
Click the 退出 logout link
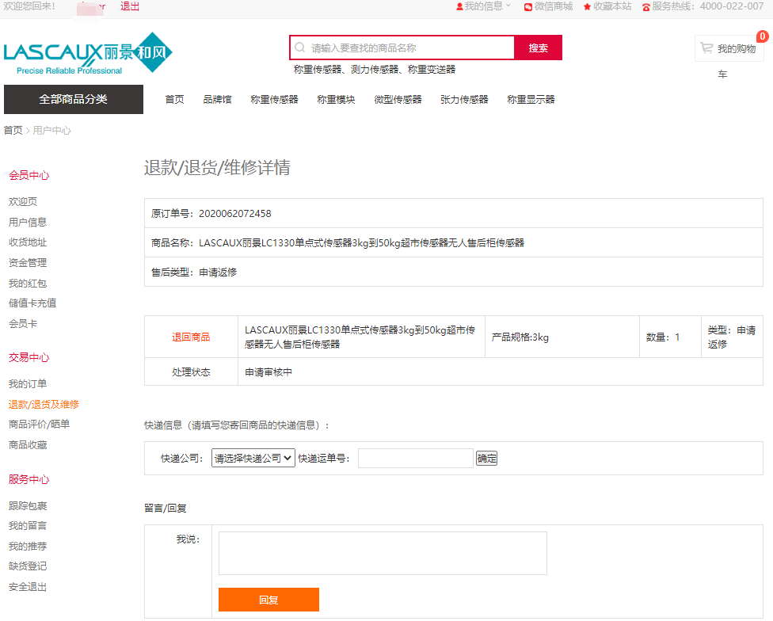pos(130,6)
